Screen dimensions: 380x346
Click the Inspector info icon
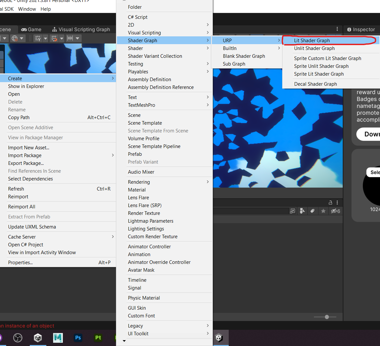(349, 30)
